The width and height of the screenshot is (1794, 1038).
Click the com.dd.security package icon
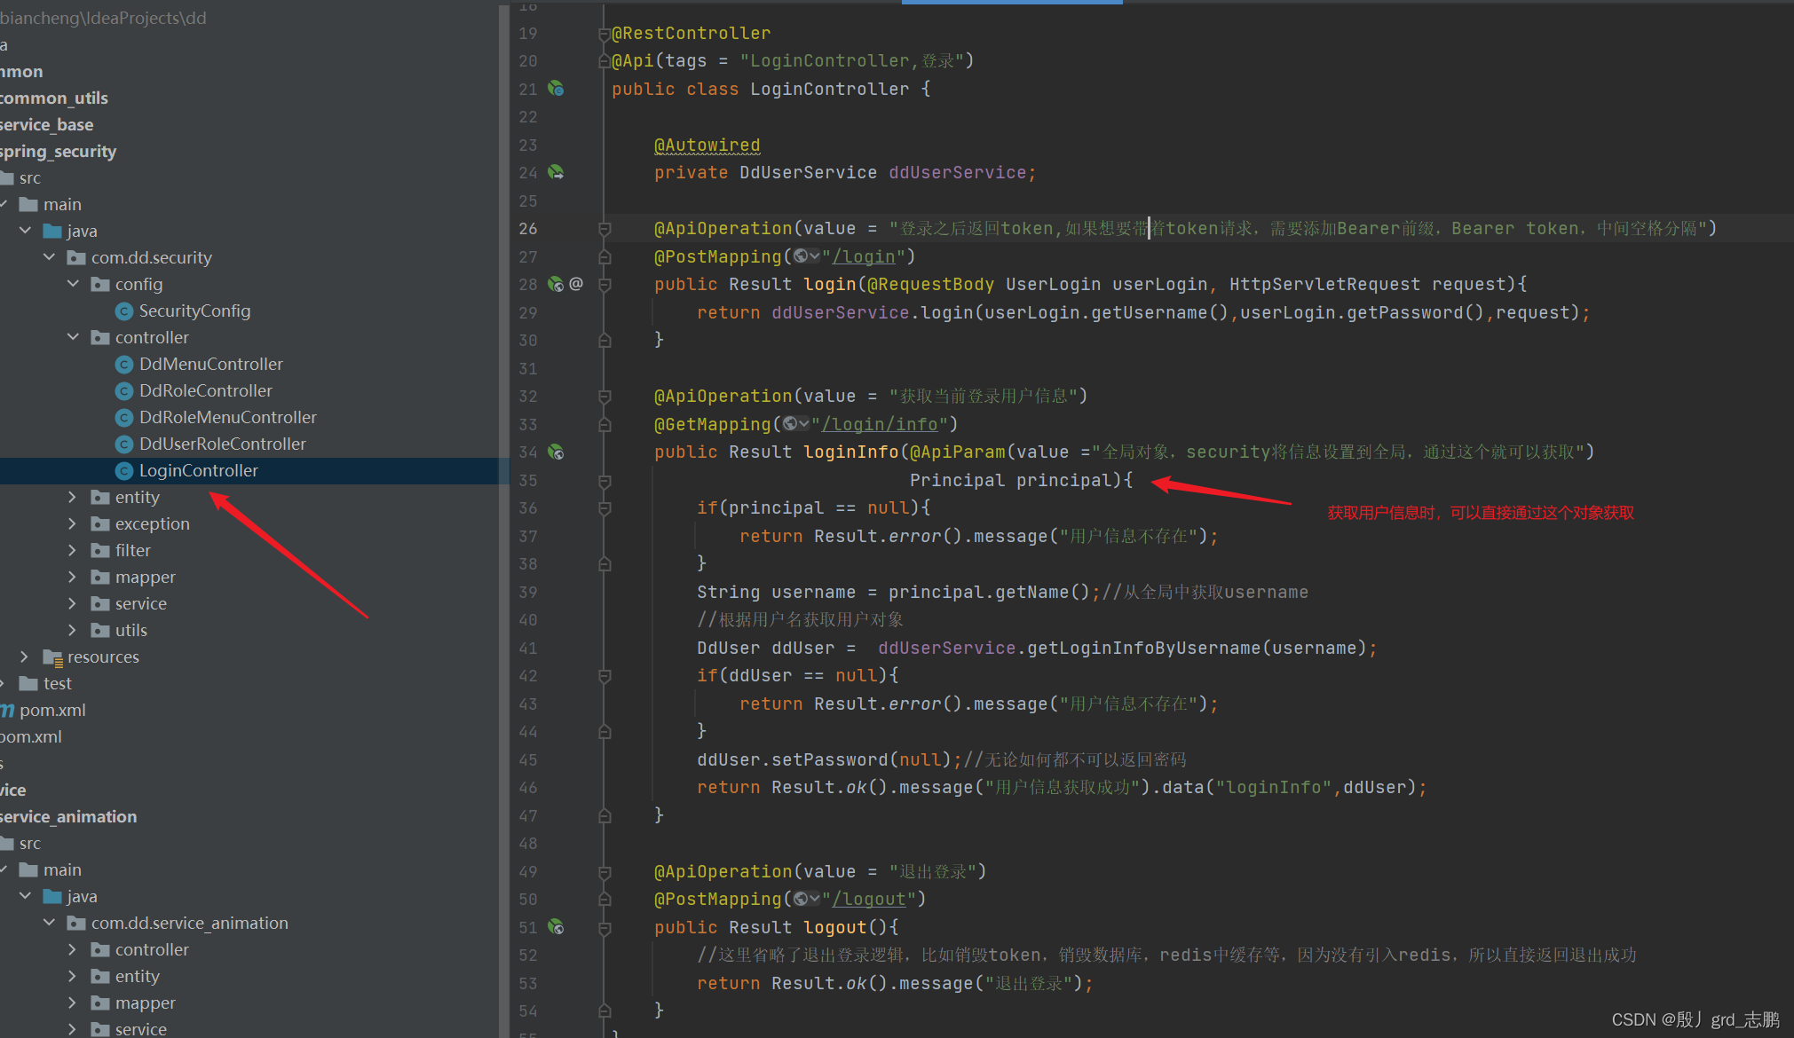[x=76, y=258]
